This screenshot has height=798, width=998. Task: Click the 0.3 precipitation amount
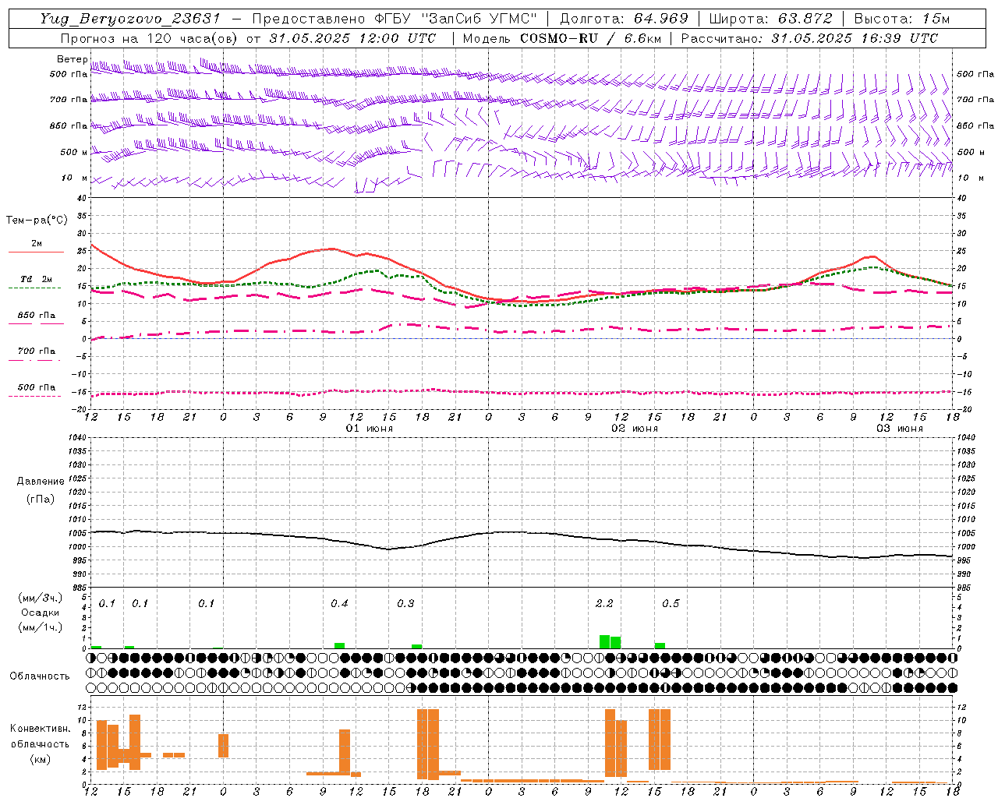pyautogui.click(x=405, y=604)
